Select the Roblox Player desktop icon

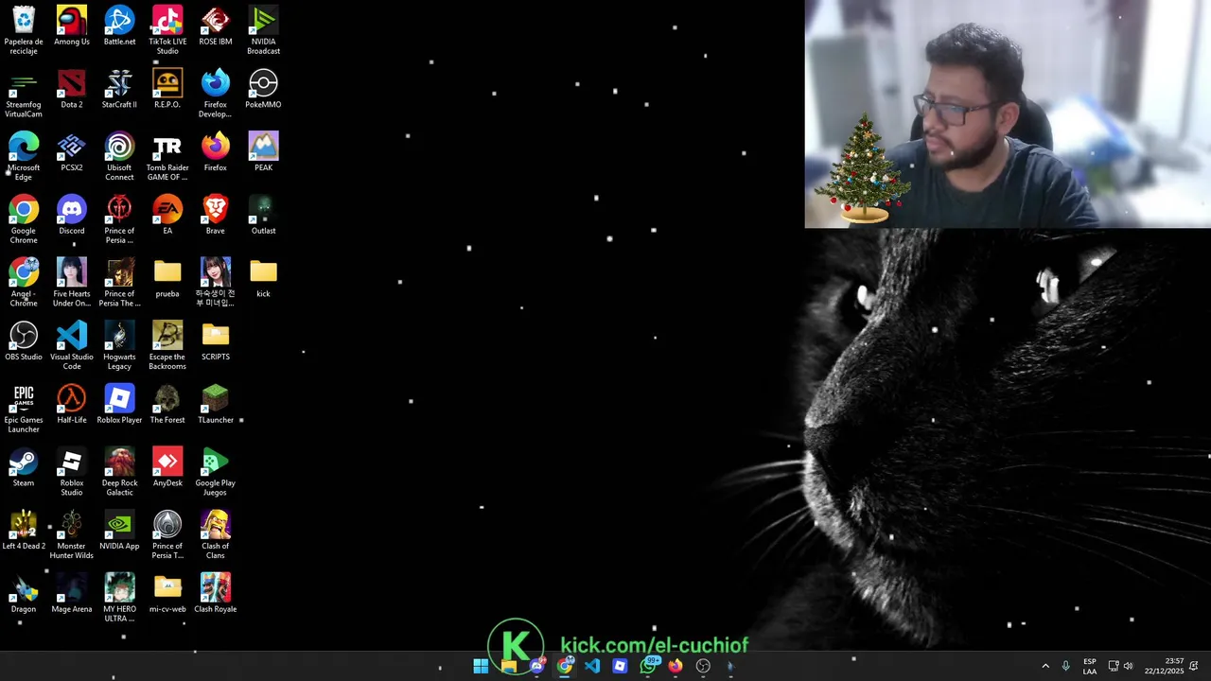click(119, 404)
